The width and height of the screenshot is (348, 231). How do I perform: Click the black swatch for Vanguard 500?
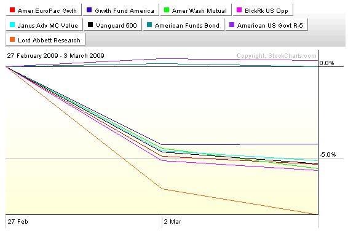[90, 25]
